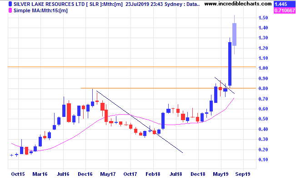Click the Dec18 date axis label
Image resolution: width=296 pixels, height=179 pixels.
point(198,174)
